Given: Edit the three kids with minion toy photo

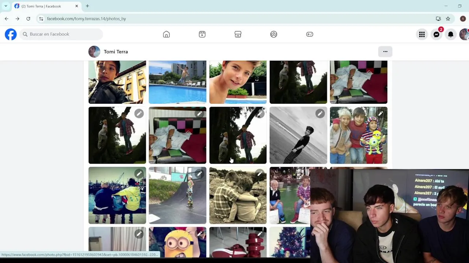Looking at the screenshot, I should tap(380, 114).
